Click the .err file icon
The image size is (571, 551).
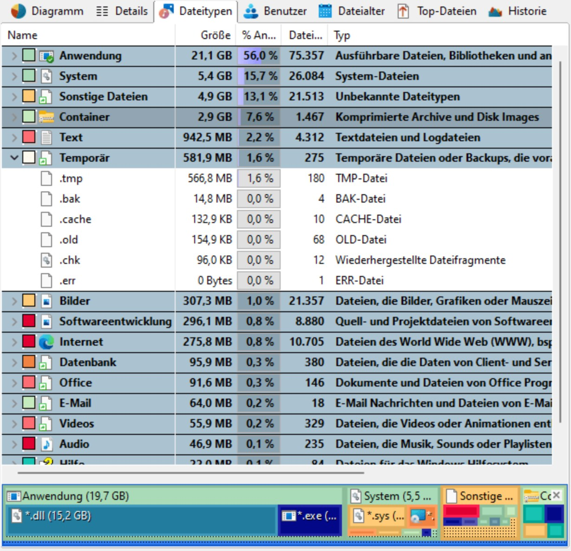coord(46,281)
